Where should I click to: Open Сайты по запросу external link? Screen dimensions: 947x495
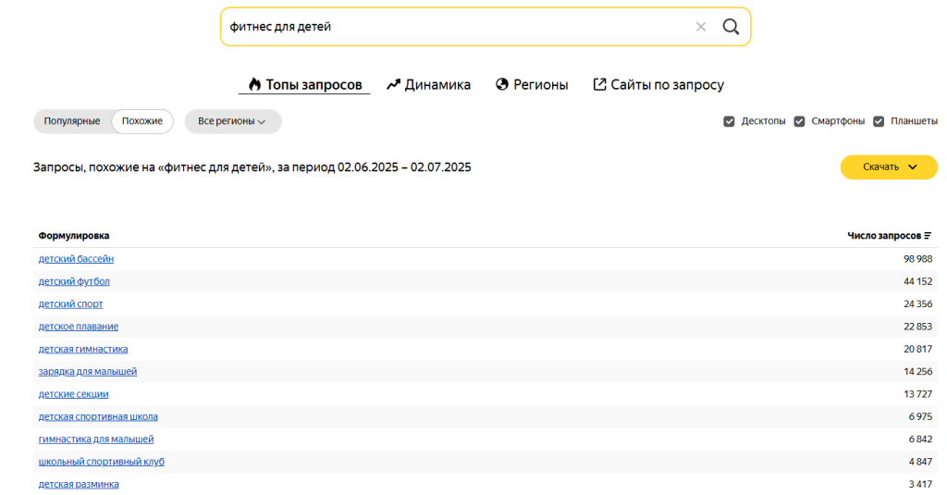658,84
